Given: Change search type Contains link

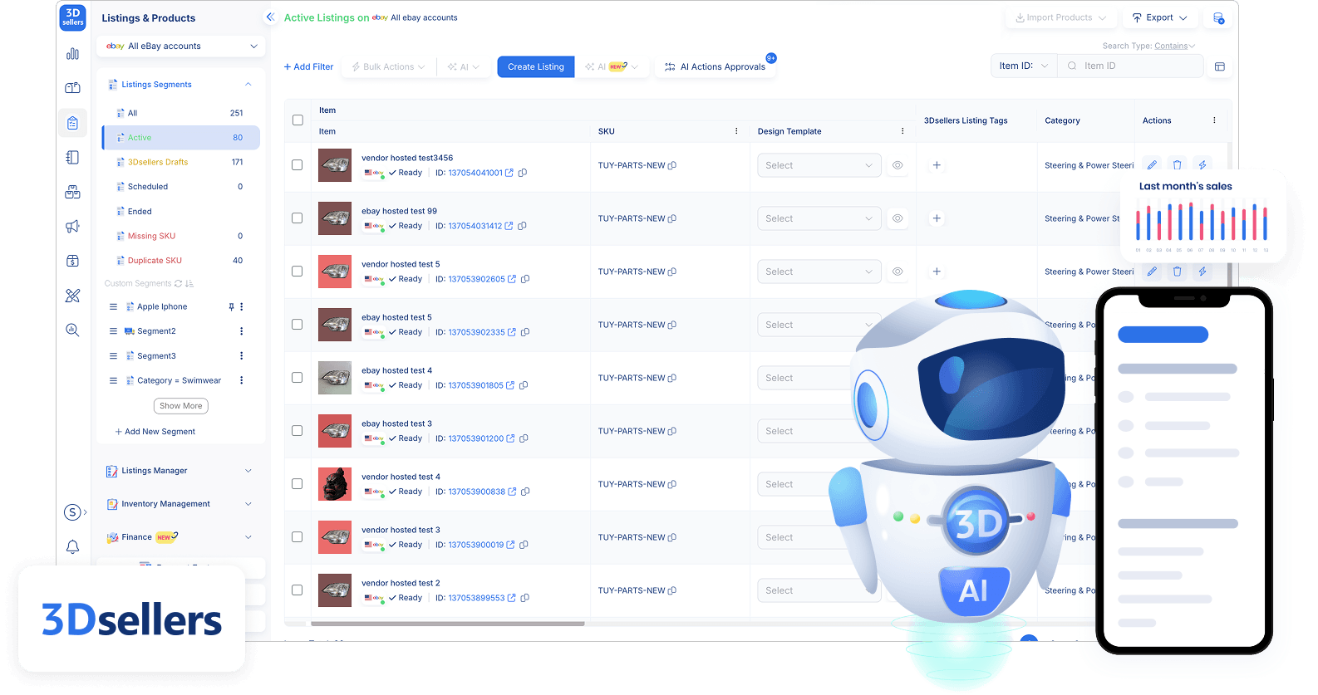Looking at the screenshot, I should point(1174,46).
